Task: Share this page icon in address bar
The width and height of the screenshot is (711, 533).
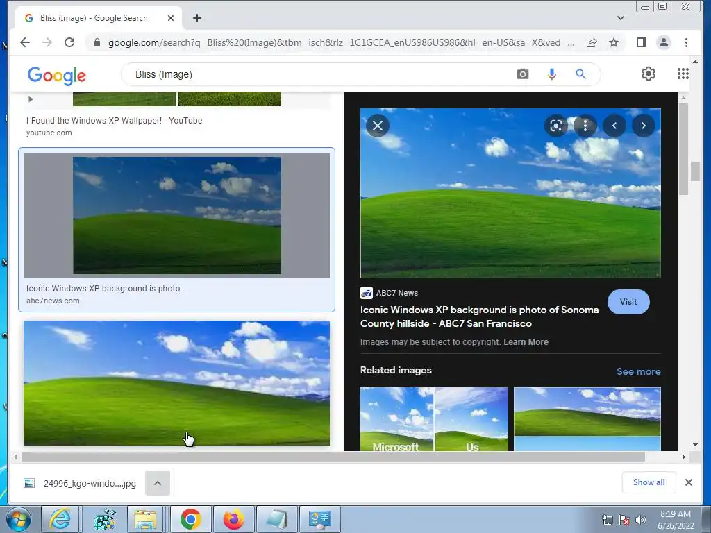Action: point(592,42)
